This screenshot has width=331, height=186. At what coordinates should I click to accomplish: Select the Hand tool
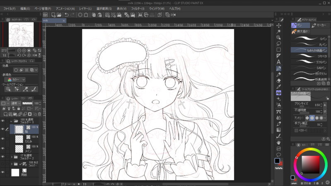pyautogui.click(x=279, y=143)
